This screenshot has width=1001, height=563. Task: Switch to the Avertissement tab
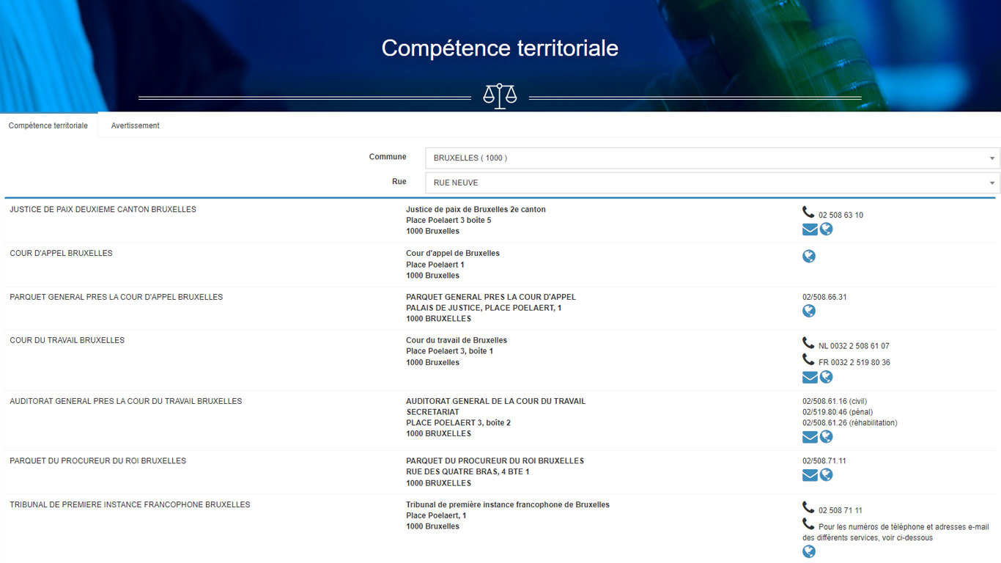coord(135,125)
